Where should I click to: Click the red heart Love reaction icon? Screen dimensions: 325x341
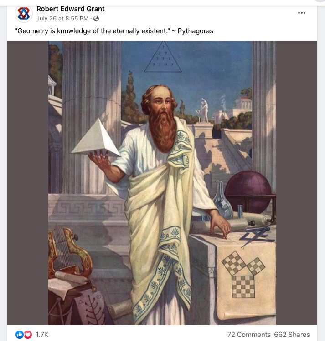[28, 335]
